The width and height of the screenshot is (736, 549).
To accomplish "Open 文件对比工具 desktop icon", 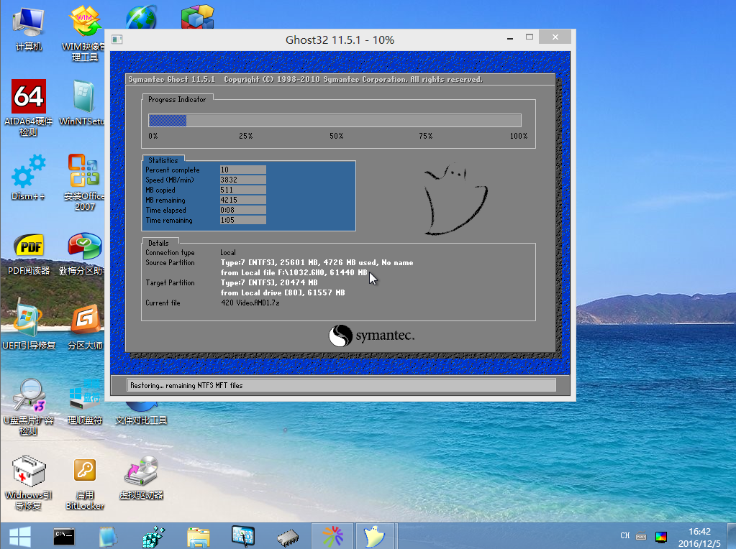I will pos(141,412).
